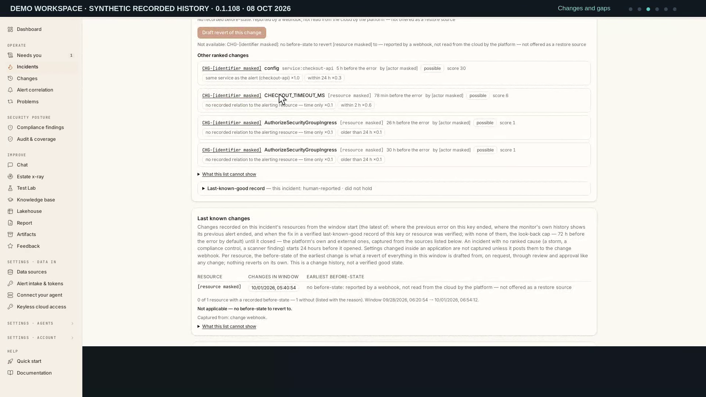Viewport: 706px width, 397px height.
Task: Click the Incidents flame icon
Action: [10, 67]
